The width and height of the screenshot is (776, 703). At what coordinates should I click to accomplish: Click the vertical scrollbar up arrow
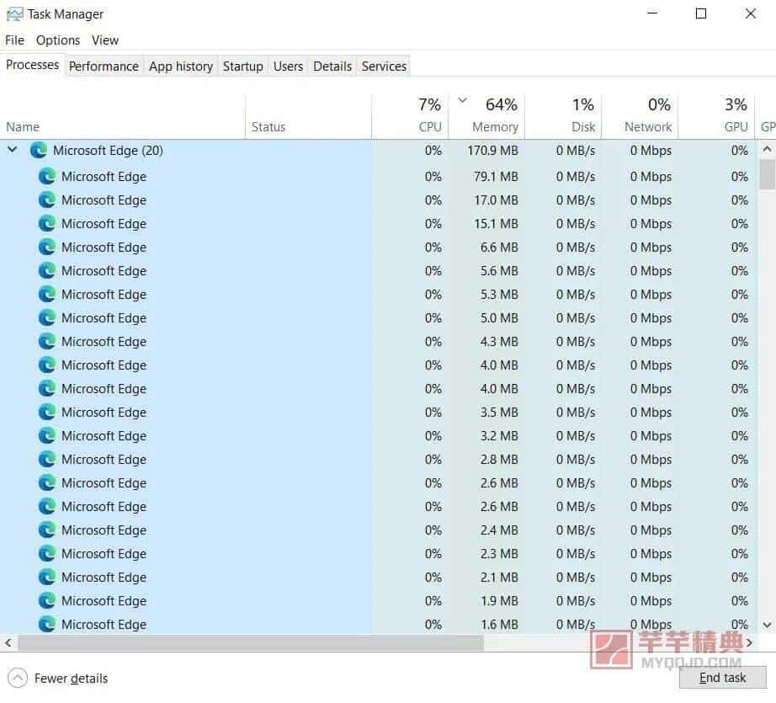767,148
